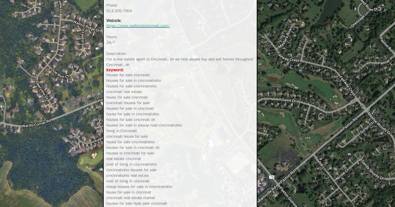
Task: Click the Bayhill Ln map label
Action: pos(320,163)
